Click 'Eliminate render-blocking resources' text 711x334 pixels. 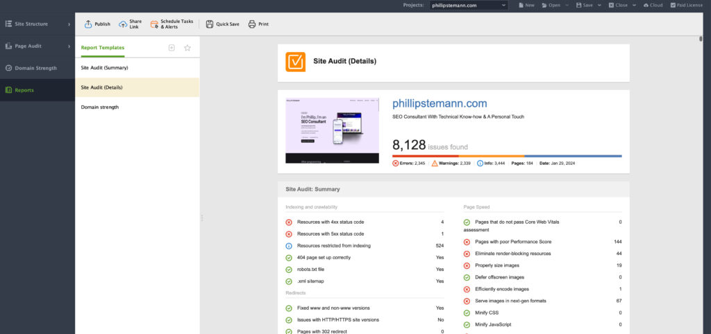coord(513,254)
